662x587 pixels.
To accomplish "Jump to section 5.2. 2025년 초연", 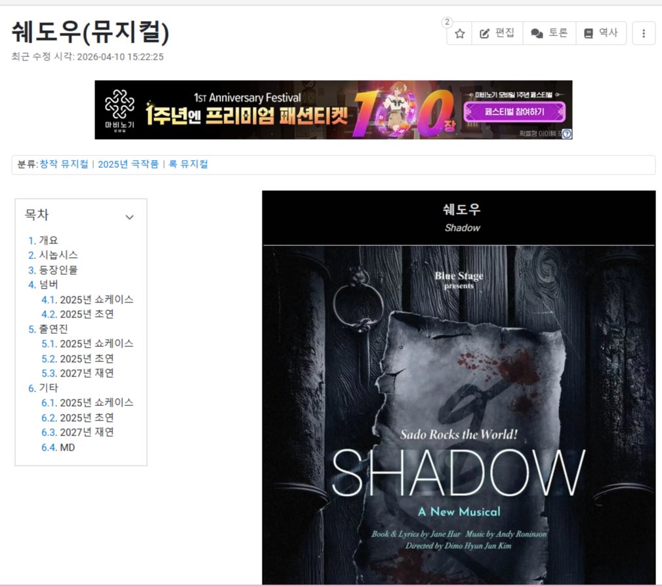I will pos(77,359).
